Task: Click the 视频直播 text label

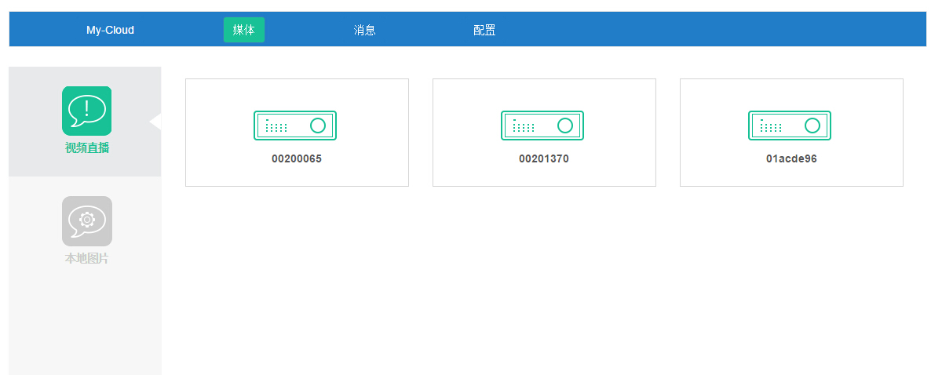Action: click(86, 148)
